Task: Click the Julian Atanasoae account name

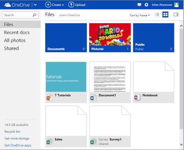Action: (162, 5)
